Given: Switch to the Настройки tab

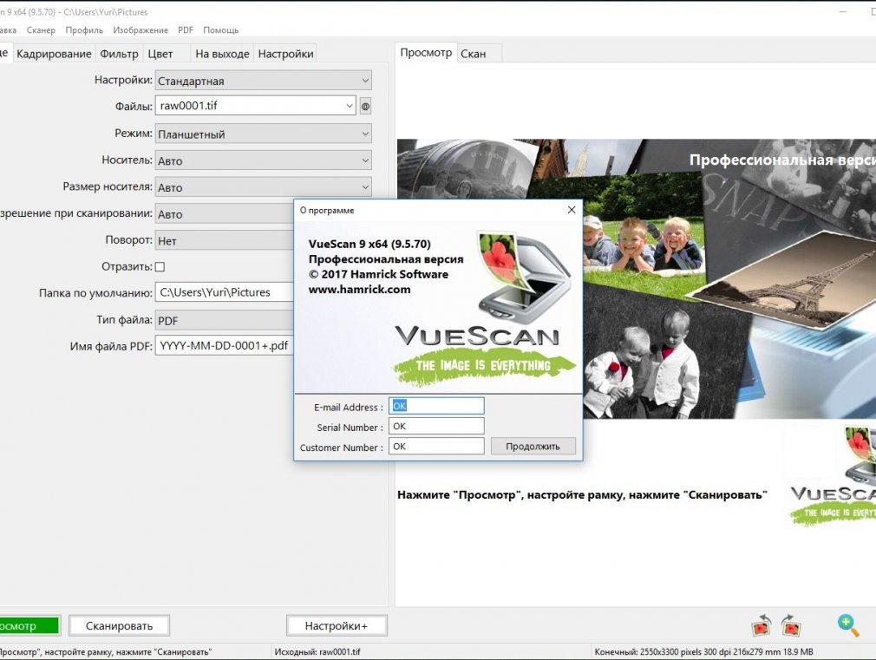Looking at the screenshot, I should pyautogui.click(x=285, y=54).
